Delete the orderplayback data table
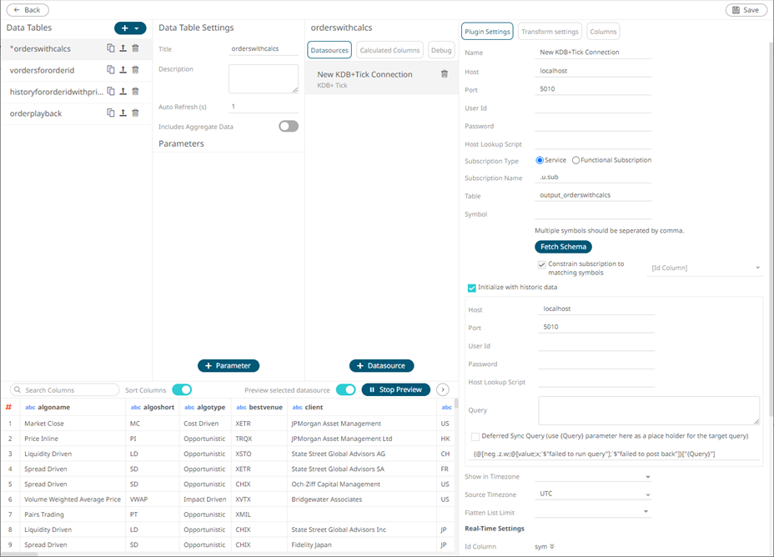The image size is (774, 557). tap(136, 111)
